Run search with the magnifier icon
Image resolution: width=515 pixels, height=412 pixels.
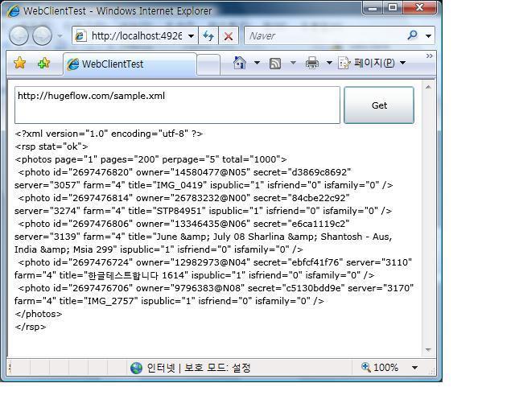tap(412, 35)
